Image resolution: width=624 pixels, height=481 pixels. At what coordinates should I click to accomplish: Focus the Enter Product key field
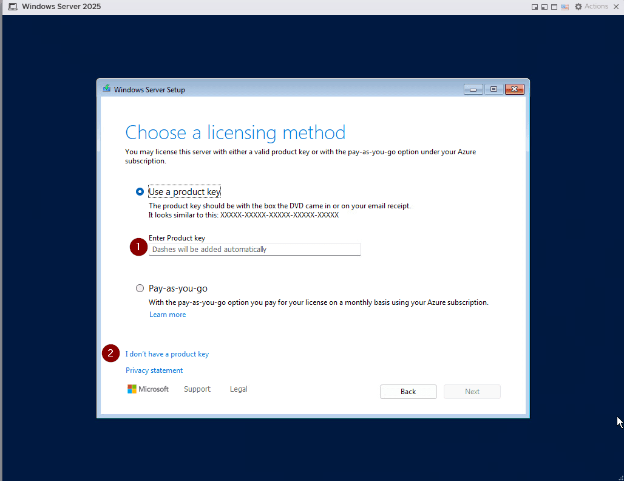[254, 250]
